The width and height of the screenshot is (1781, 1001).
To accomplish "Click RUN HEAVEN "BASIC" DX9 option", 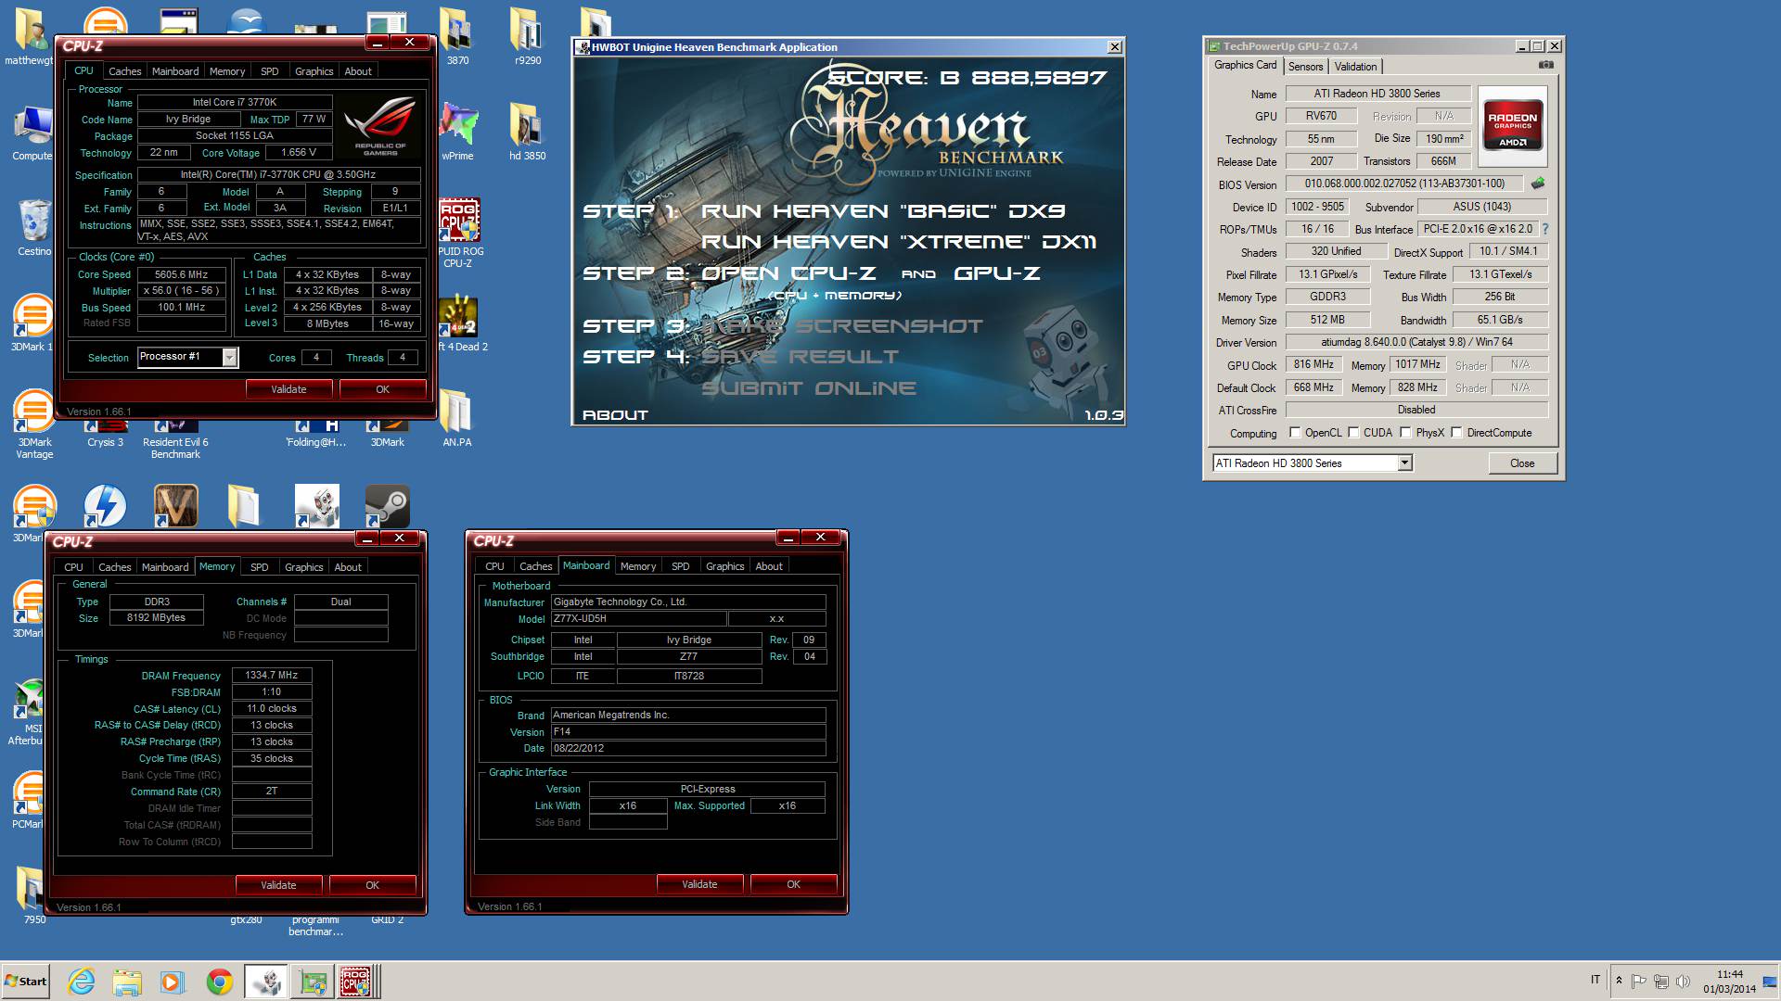I will (x=883, y=211).
